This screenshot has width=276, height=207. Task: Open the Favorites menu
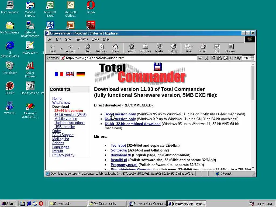[81, 39]
